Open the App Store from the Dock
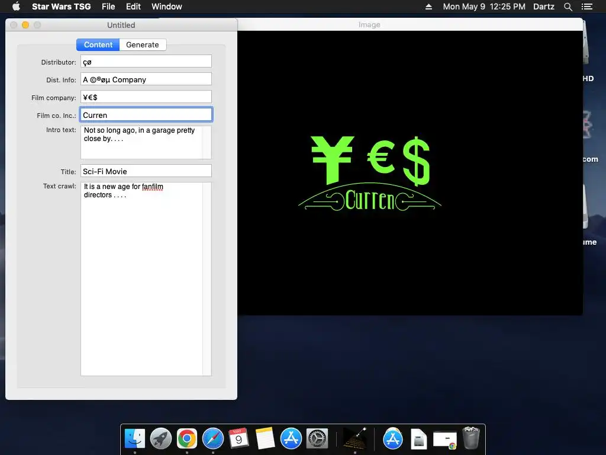Image resolution: width=606 pixels, height=455 pixels. tap(291, 439)
